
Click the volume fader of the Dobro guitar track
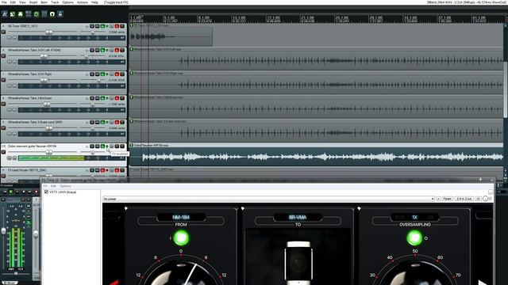49,152
